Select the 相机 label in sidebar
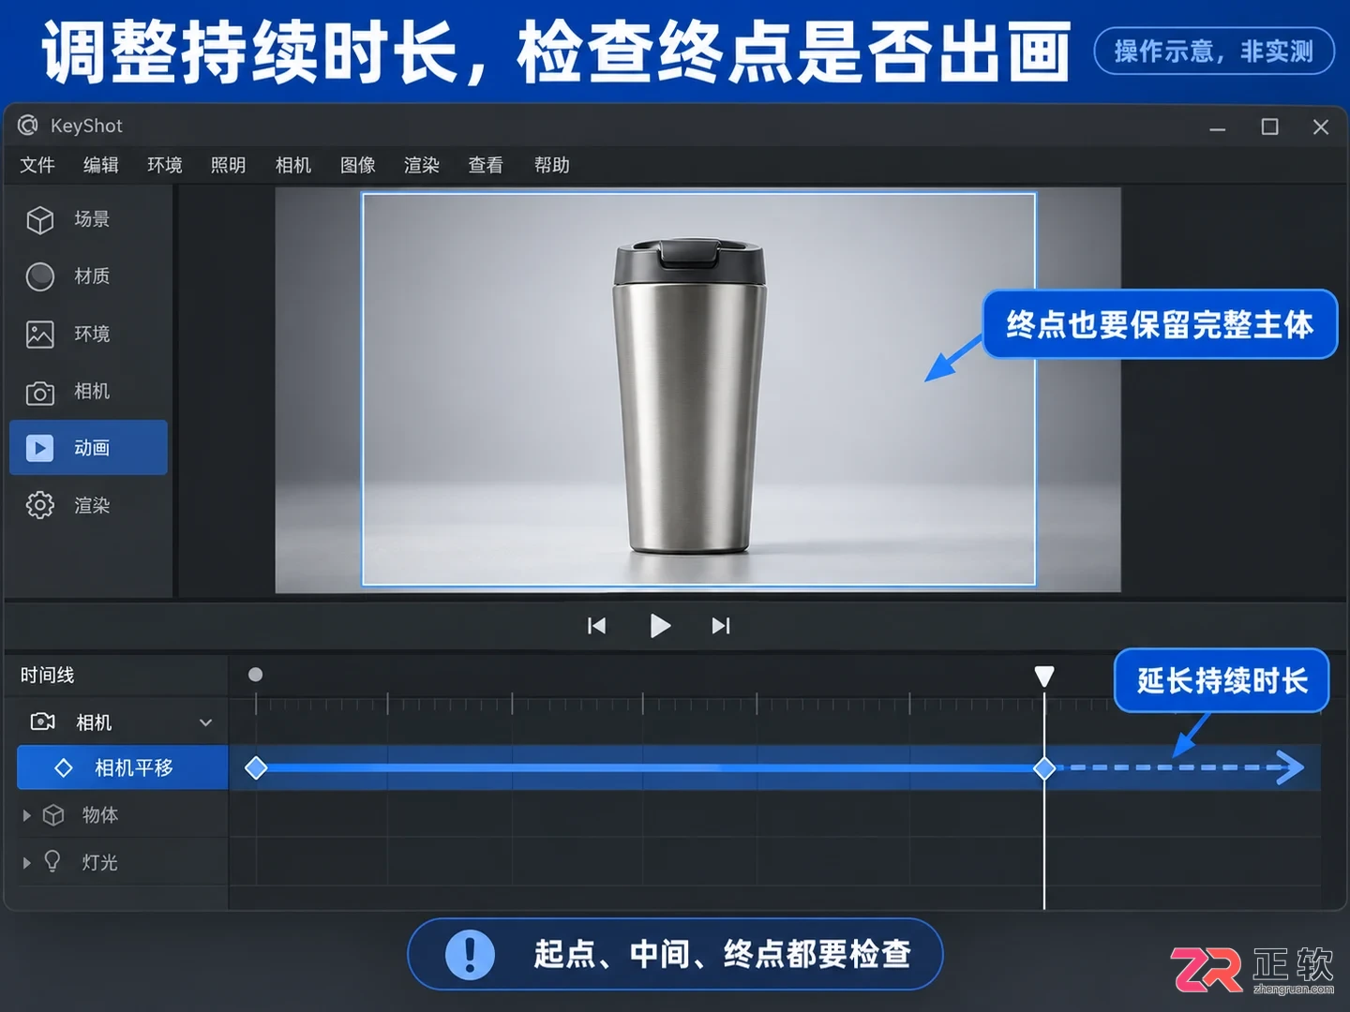 click(92, 392)
